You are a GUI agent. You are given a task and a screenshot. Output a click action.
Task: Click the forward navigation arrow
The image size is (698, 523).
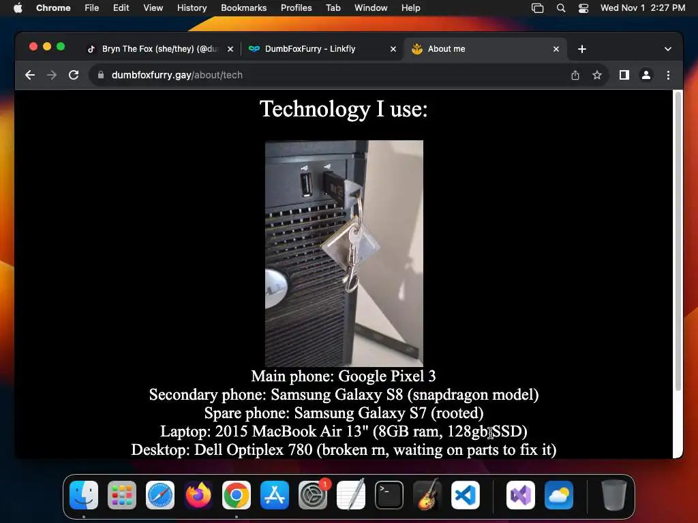click(52, 75)
